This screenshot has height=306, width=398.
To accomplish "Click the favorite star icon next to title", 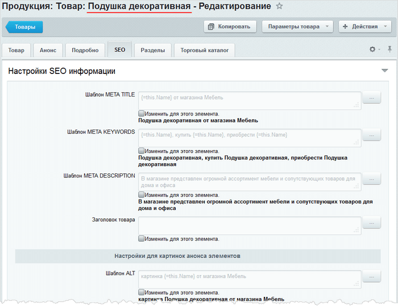I will tap(279, 6).
